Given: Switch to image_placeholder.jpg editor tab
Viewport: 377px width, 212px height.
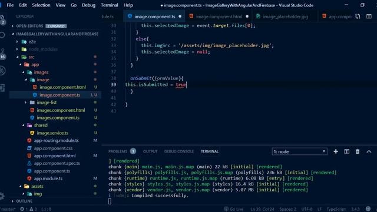Looking at the screenshot, I should click(285, 16).
